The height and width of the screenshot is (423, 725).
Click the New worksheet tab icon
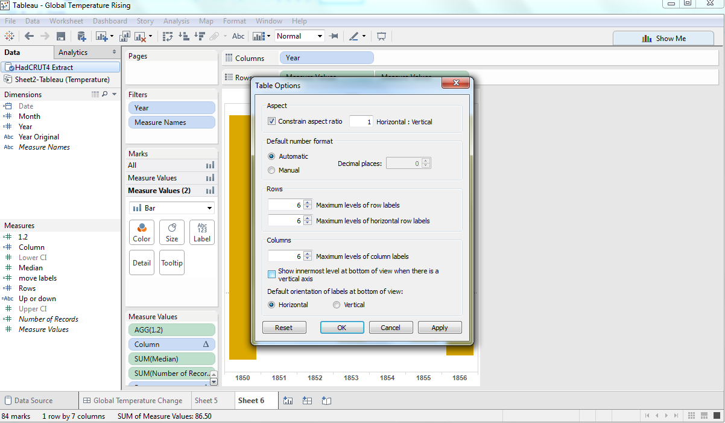click(x=288, y=401)
